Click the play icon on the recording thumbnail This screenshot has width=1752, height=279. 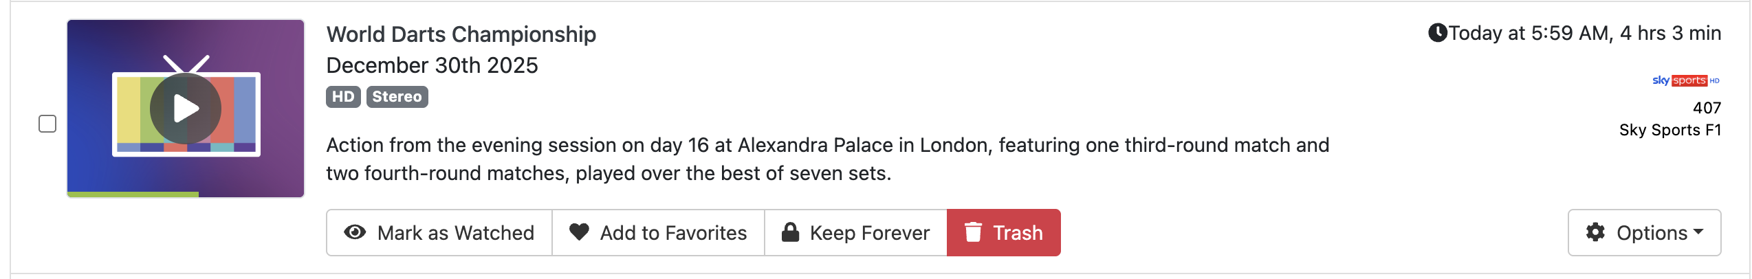[x=186, y=109]
